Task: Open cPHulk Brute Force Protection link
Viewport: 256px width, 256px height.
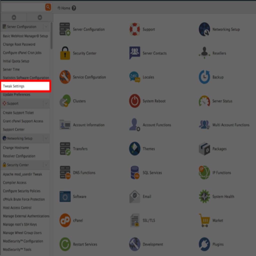Action: click(24, 199)
